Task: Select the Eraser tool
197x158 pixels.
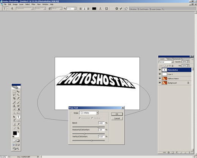Action: [x=14, y=109]
